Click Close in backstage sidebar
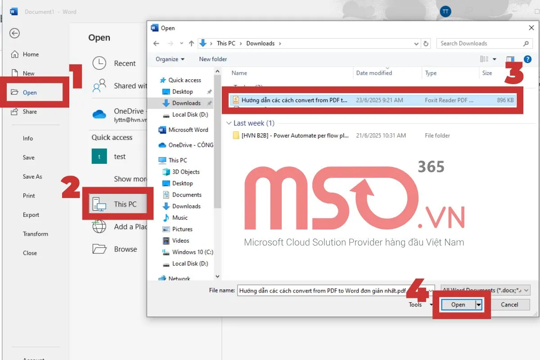Image resolution: width=540 pixels, height=360 pixels. pyautogui.click(x=30, y=253)
